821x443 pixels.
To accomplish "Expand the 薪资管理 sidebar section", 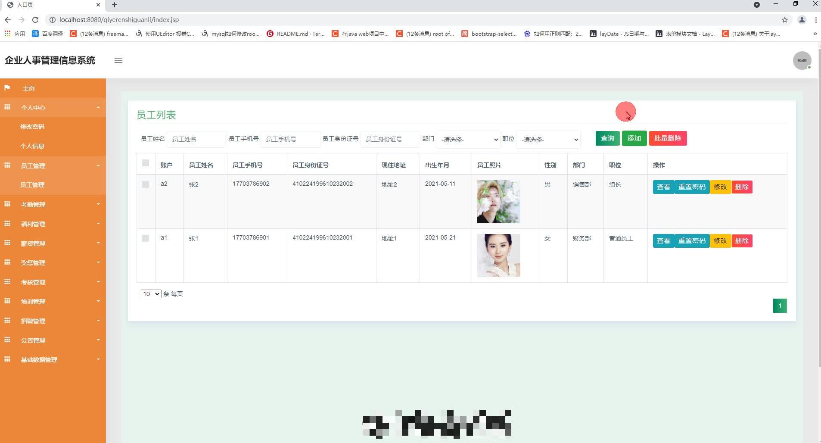I will (53, 243).
